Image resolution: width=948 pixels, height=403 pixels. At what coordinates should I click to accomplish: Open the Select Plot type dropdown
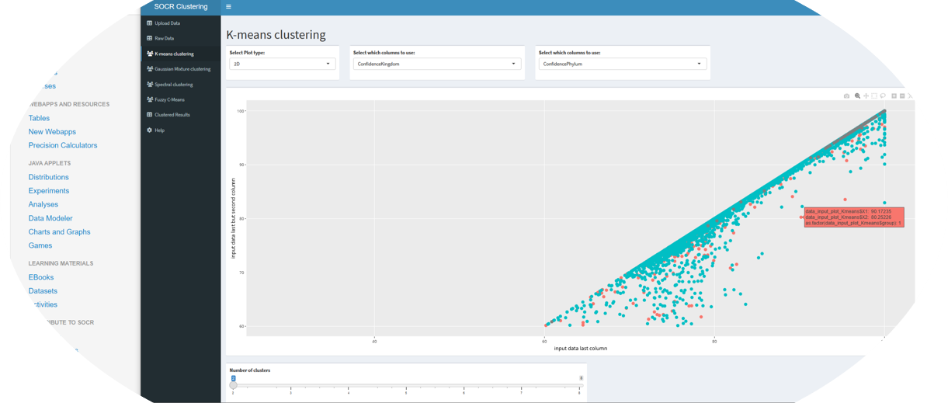(282, 64)
